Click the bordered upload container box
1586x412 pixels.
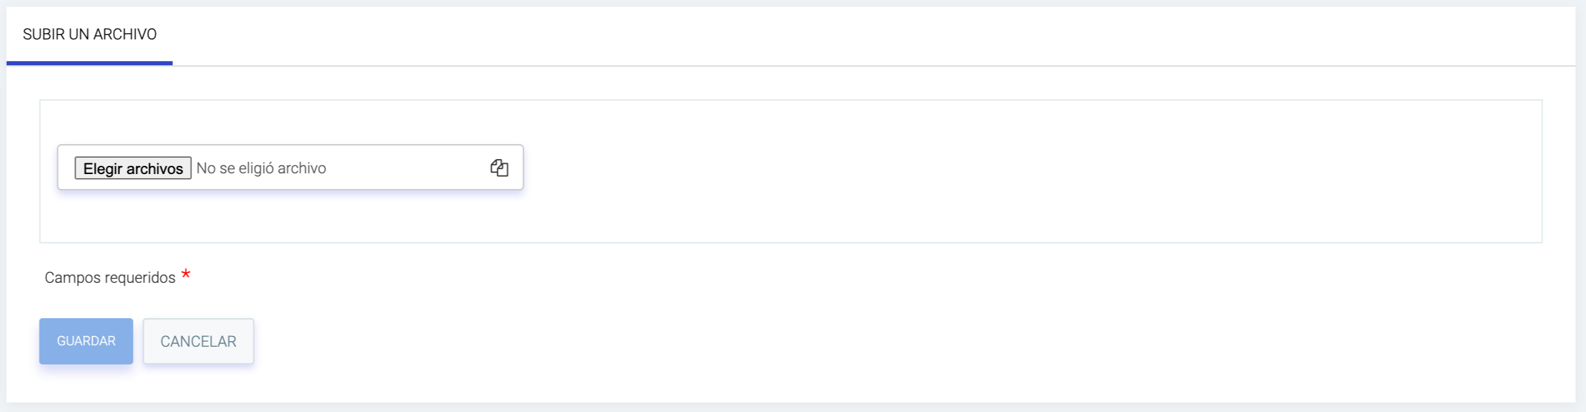(791, 171)
